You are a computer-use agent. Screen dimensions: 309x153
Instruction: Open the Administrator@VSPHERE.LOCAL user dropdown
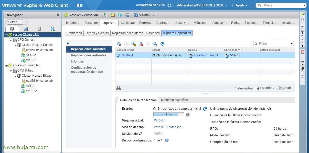pos(202,5)
